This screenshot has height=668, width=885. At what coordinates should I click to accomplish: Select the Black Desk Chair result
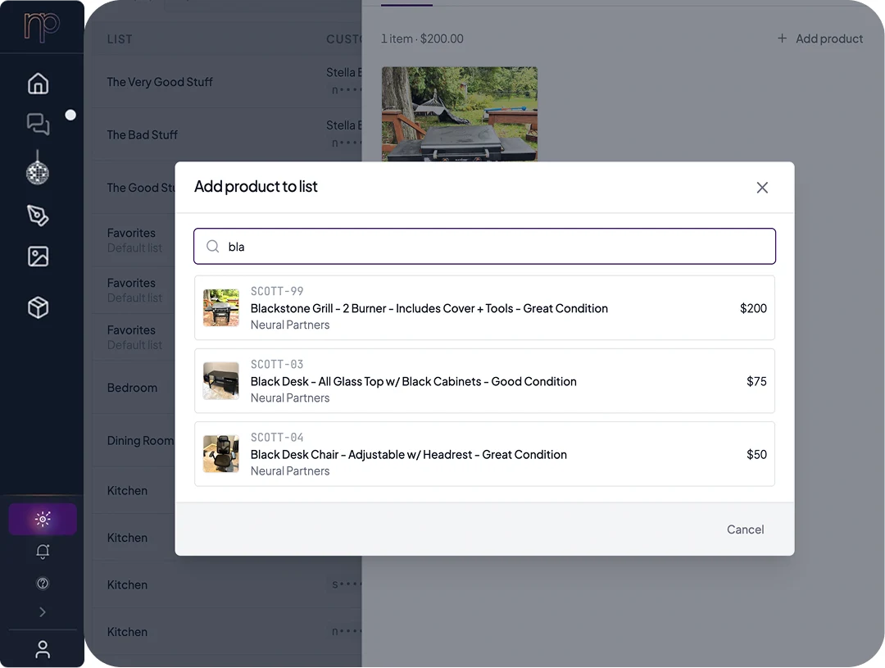(x=484, y=454)
